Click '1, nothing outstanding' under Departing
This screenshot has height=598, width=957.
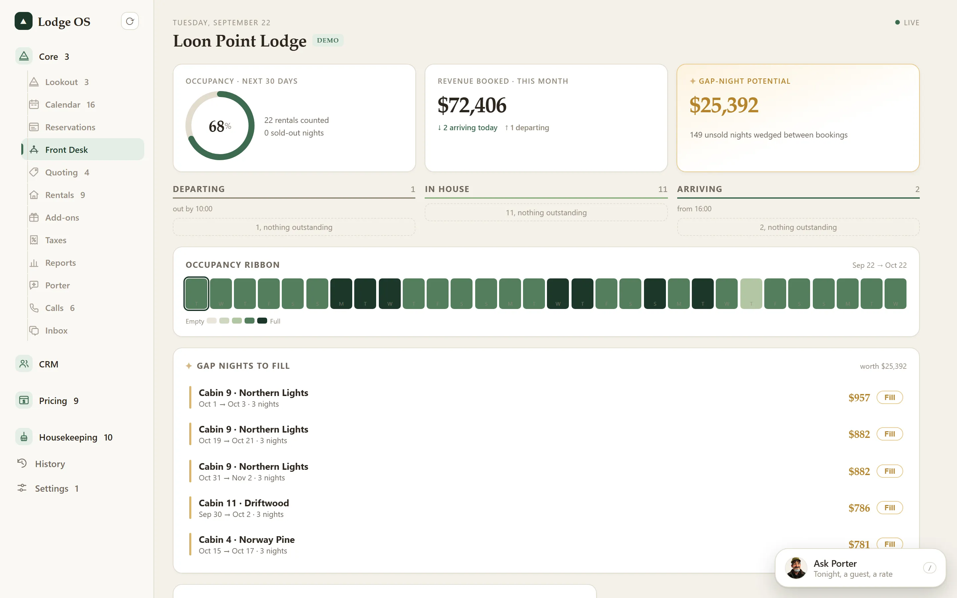(x=294, y=227)
